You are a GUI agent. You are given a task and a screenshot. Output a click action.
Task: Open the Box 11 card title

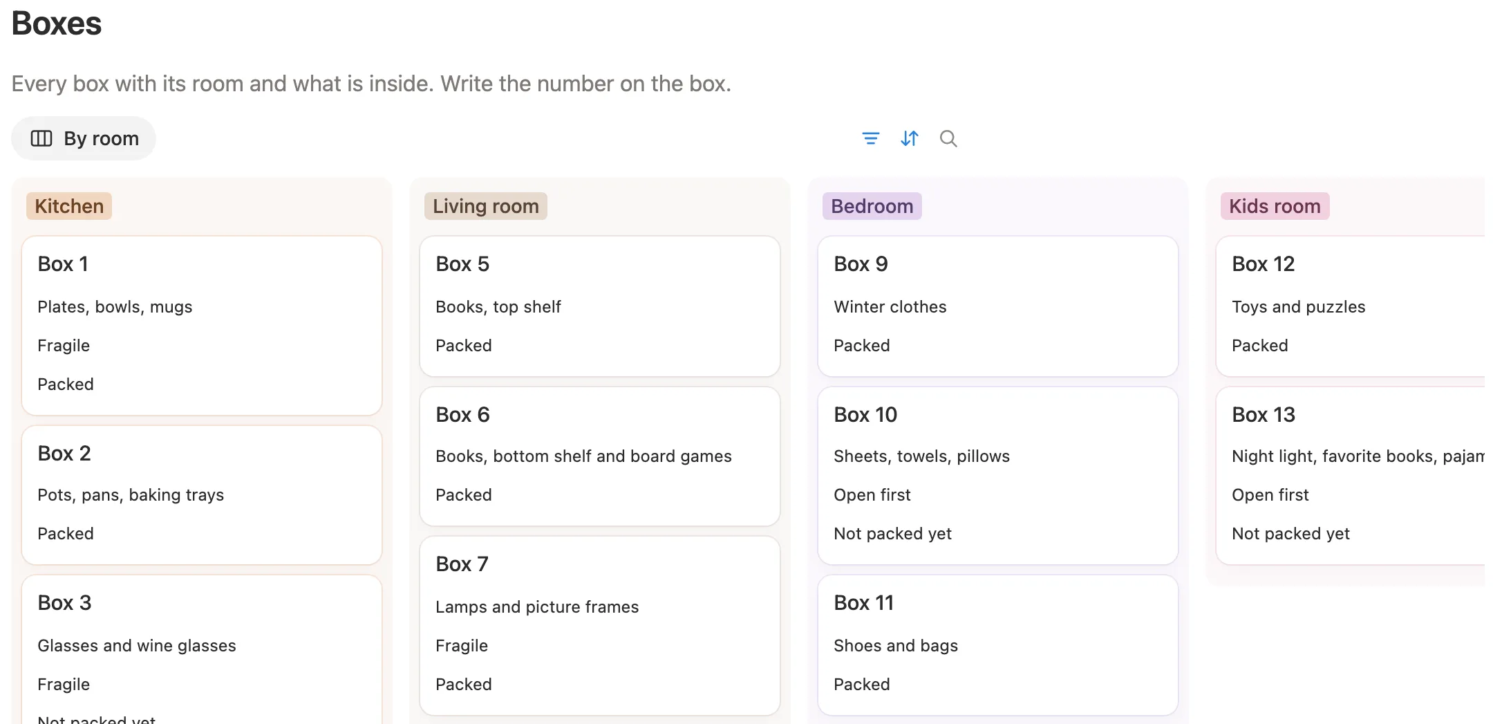[x=863, y=603]
